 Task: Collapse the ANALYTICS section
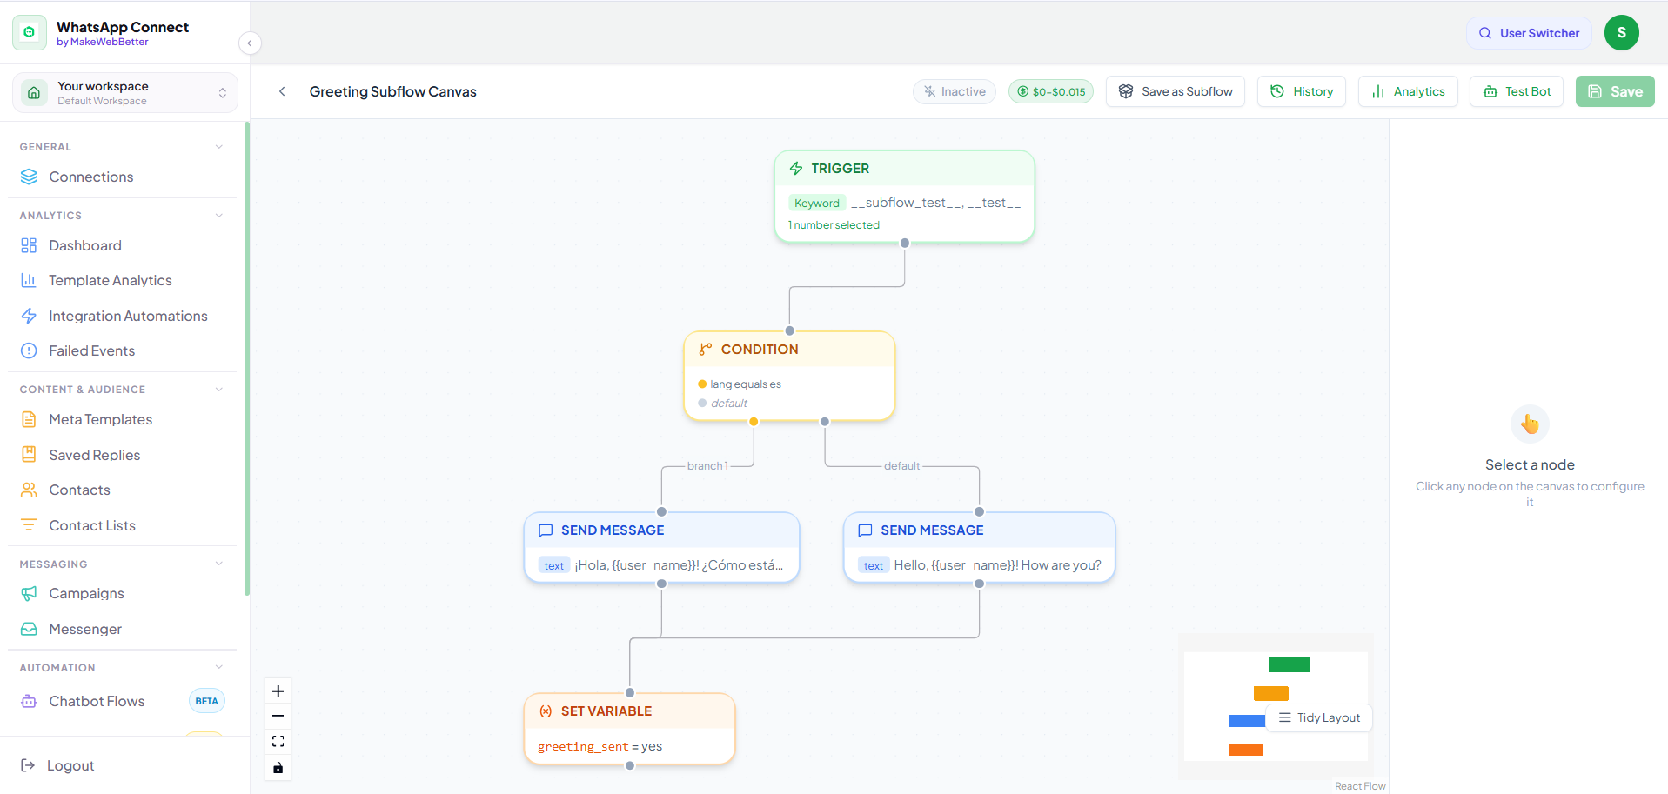click(x=219, y=216)
